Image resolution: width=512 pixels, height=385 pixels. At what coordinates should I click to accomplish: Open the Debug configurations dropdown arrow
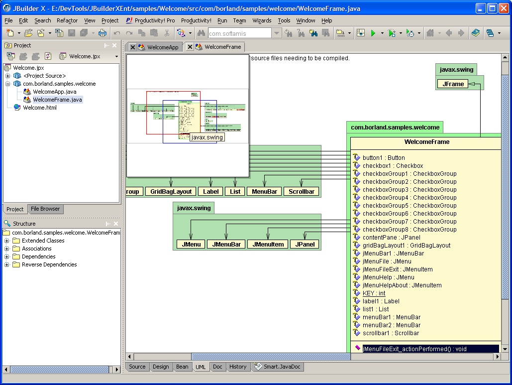pyautogui.click(x=401, y=33)
